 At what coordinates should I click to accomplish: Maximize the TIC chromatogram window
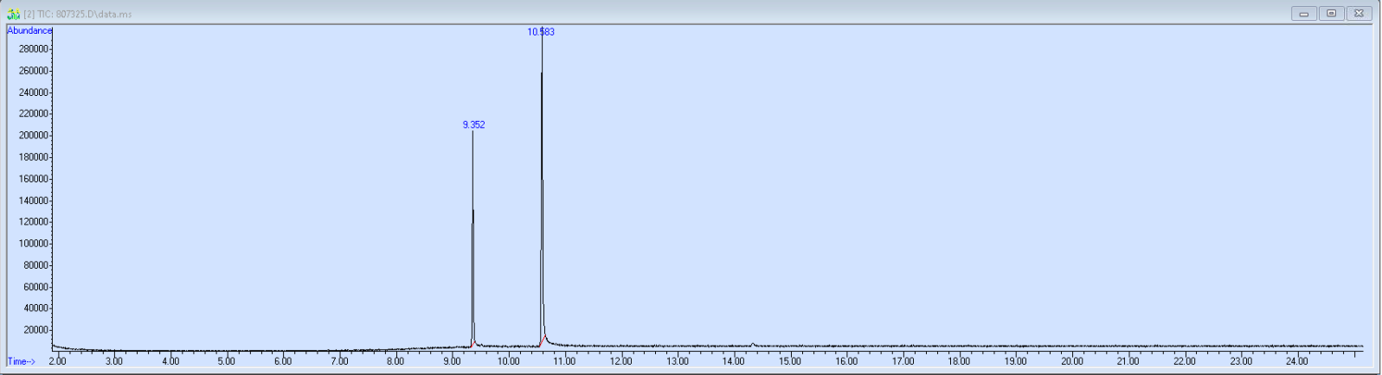pos(1332,13)
